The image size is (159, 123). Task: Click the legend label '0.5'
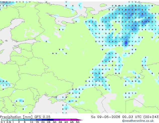click(9, 122)
